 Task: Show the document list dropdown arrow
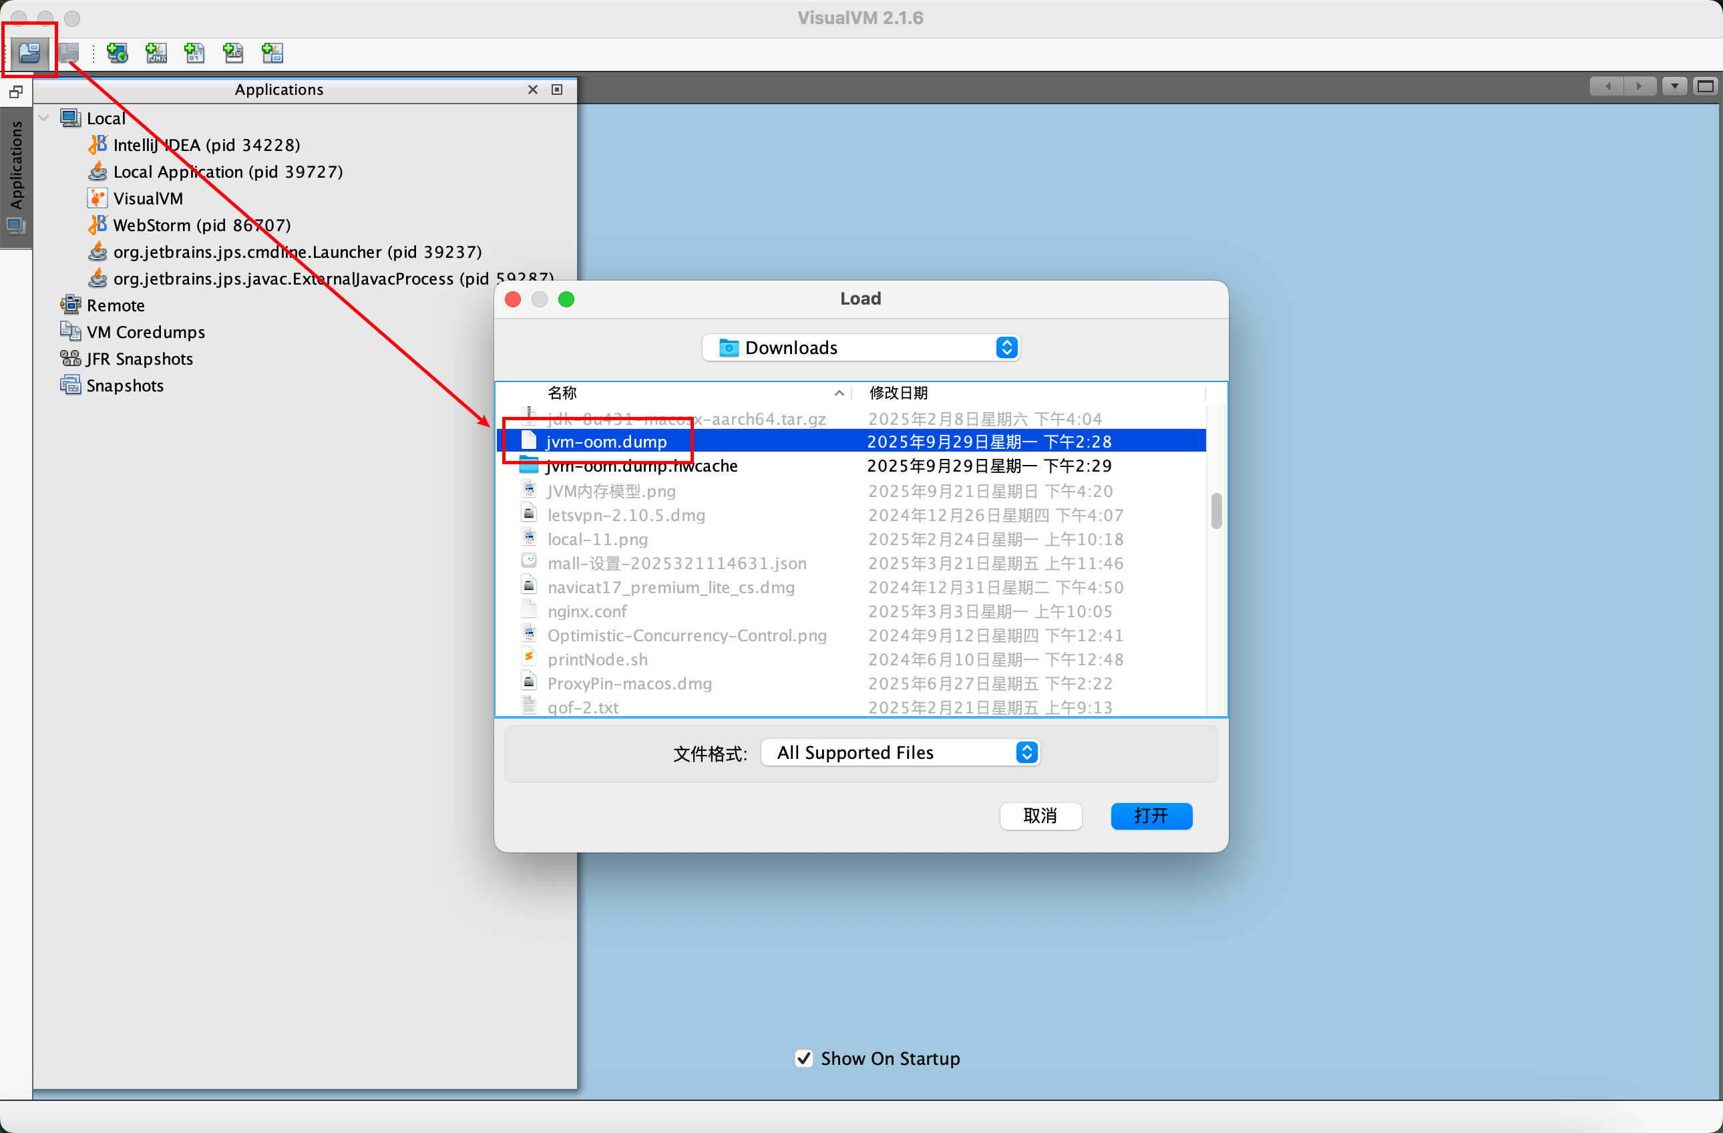tap(1674, 86)
